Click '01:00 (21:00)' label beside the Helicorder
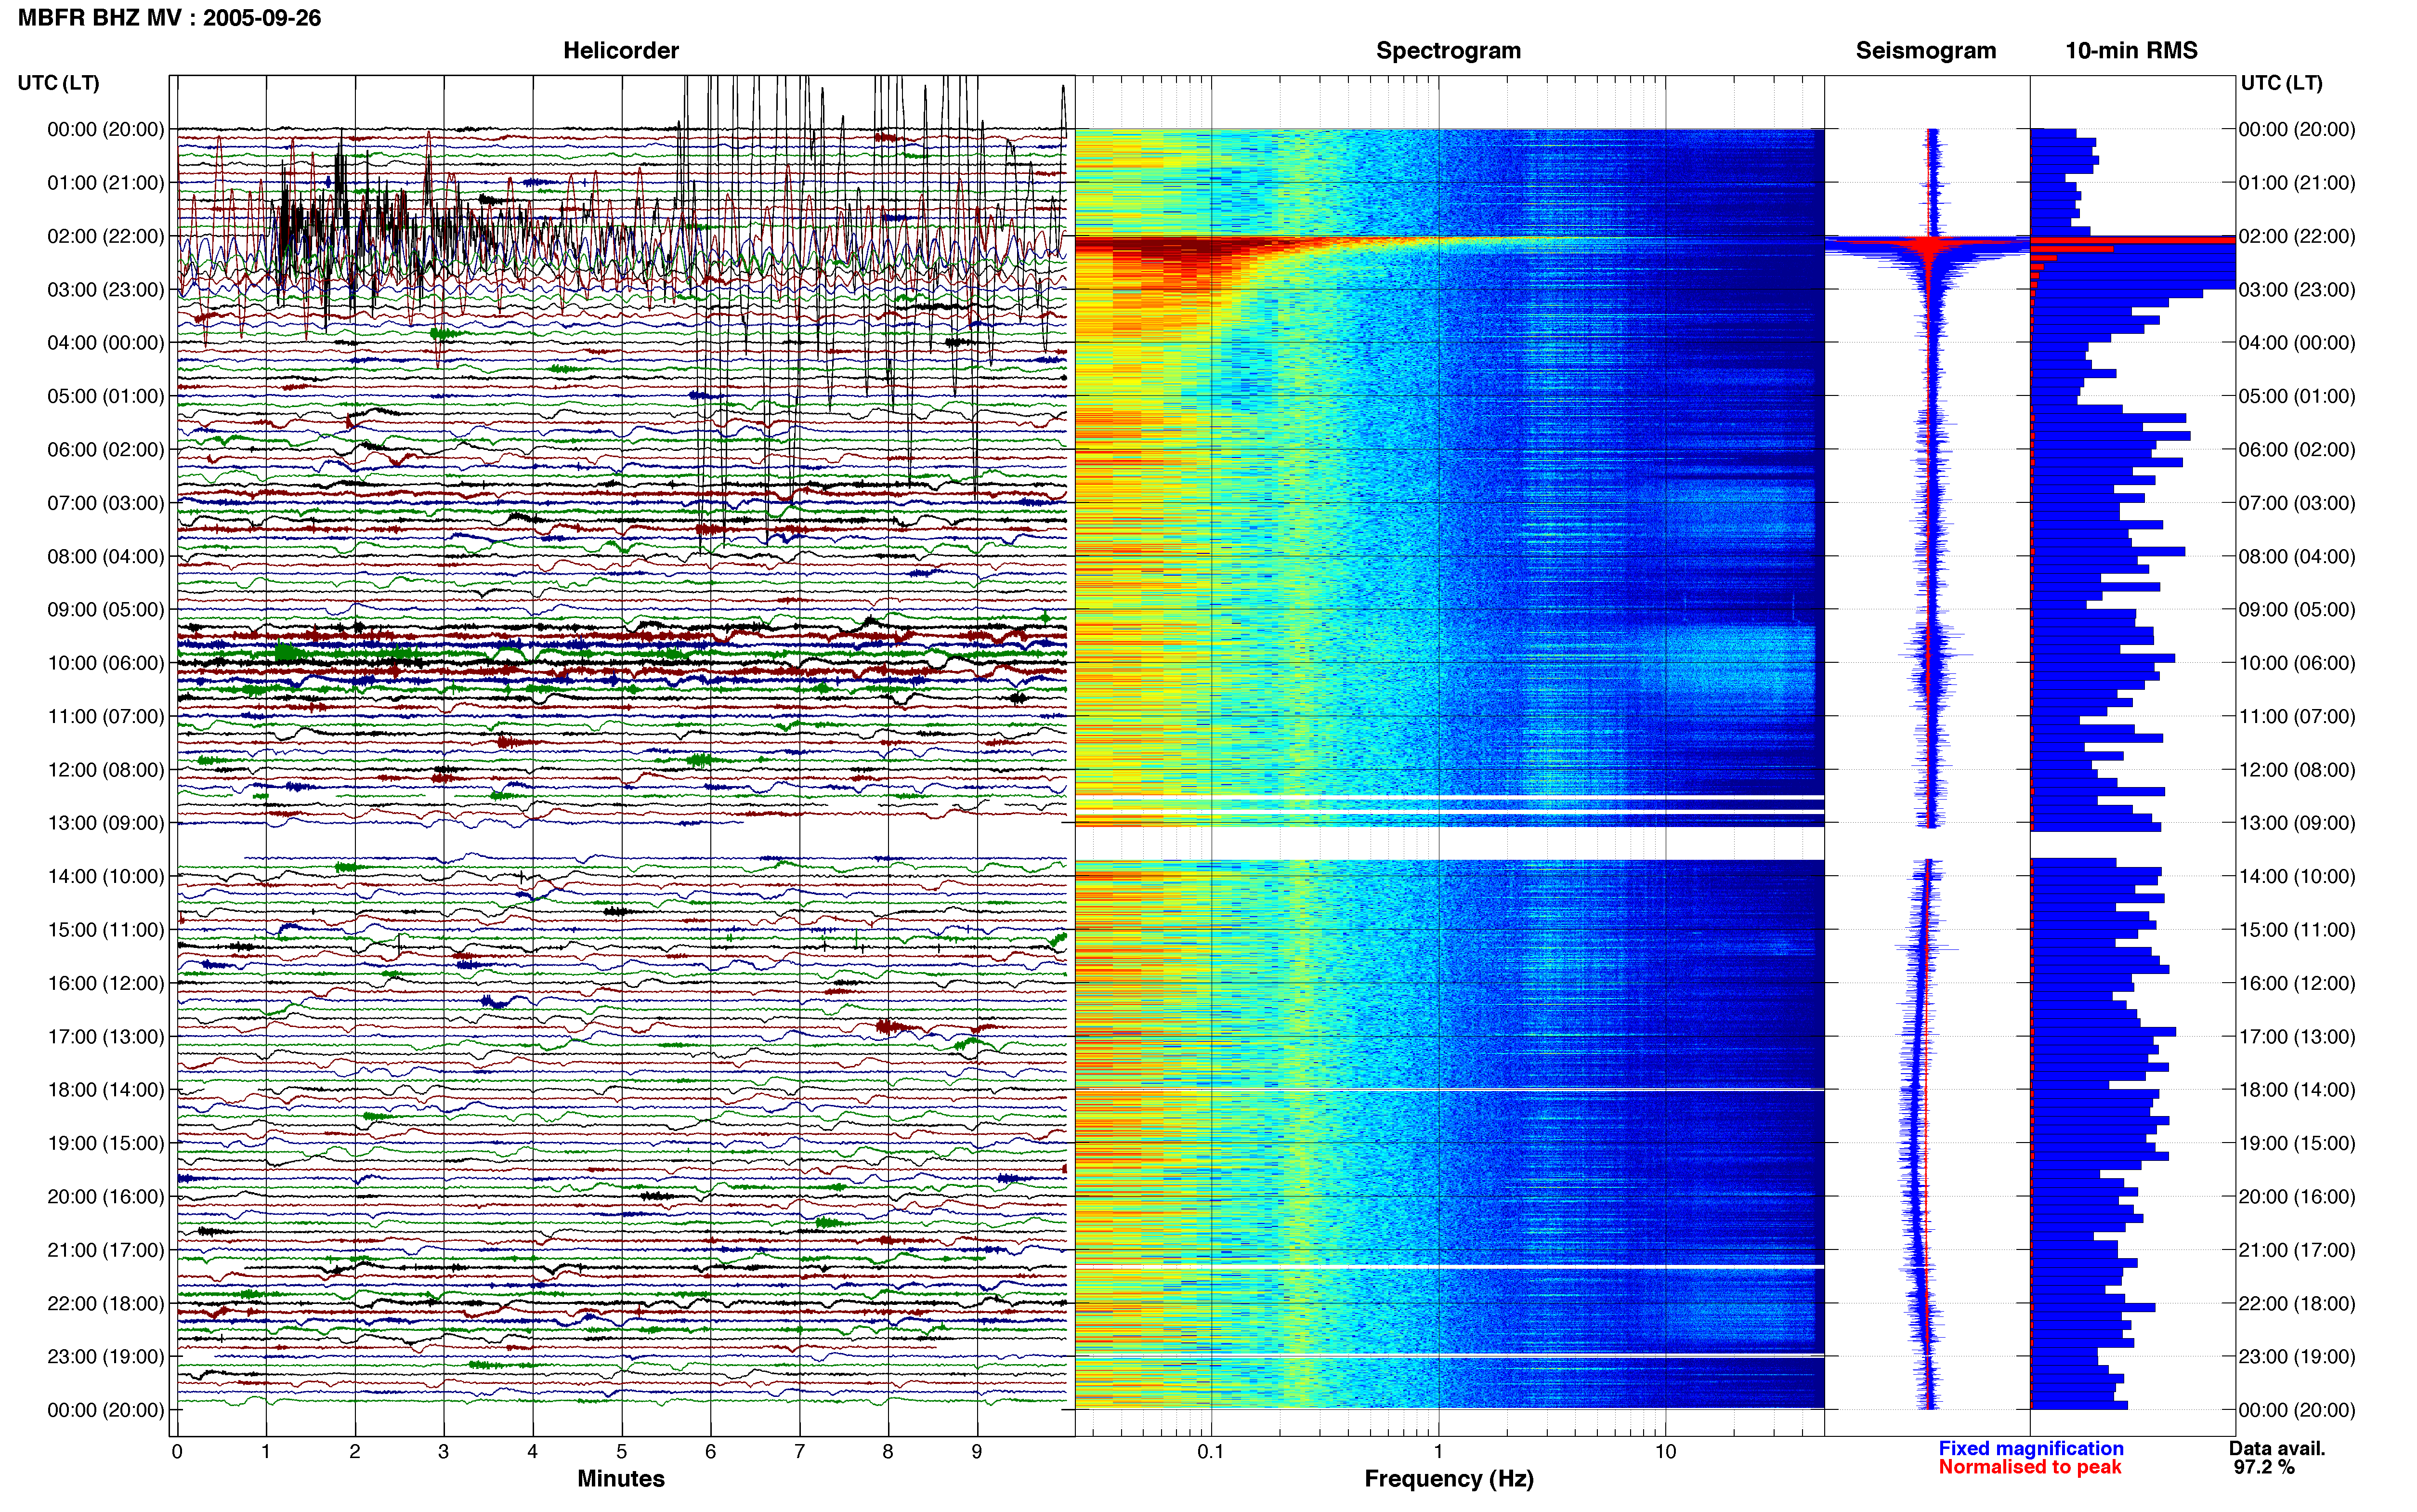 106,183
